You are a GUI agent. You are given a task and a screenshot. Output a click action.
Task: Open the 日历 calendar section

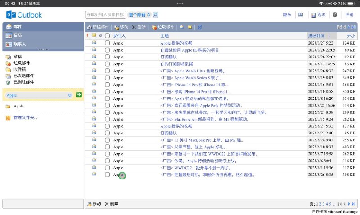(43, 36)
